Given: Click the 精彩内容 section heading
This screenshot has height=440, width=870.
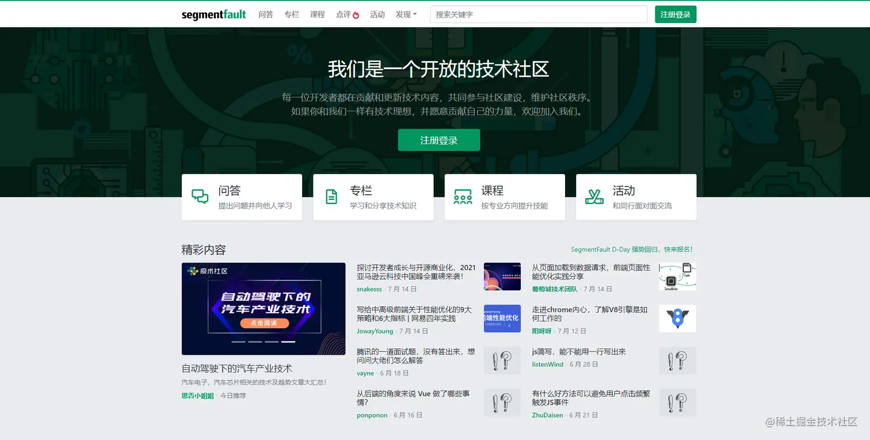Looking at the screenshot, I should tap(204, 249).
